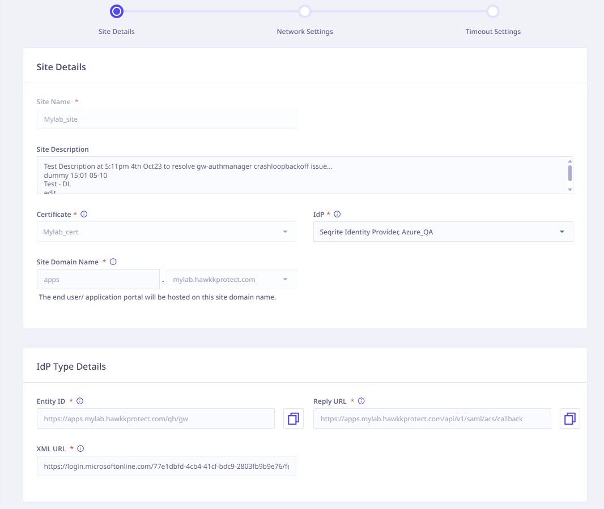Click the Entity ID info icon
Screen dimensions: 604x509
click(x=80, y=401)
